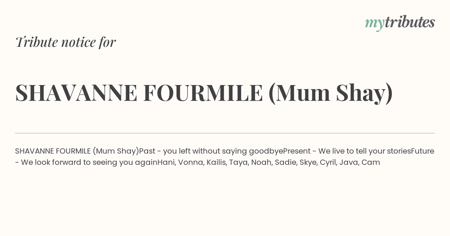Click the word FOURMILE in the heading
Image resolution: width=450 pixels, height=236 pixels.
pos(203,93)
